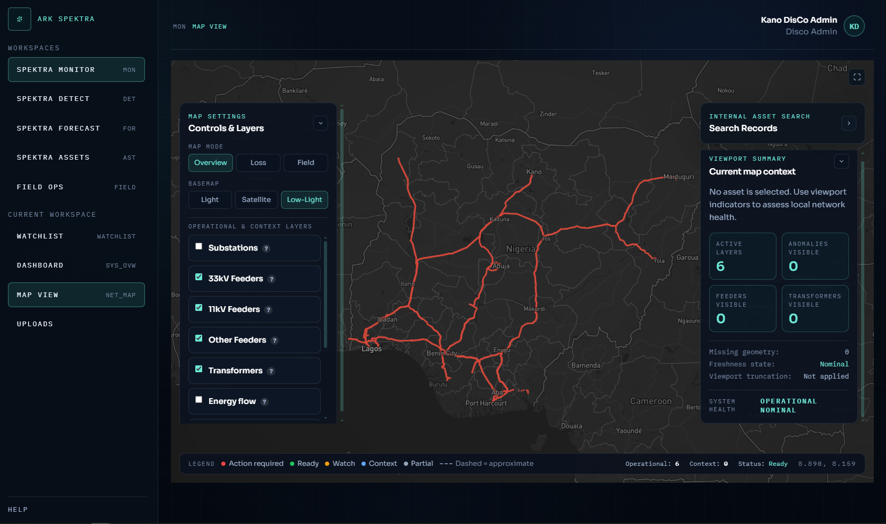Open the Uploads page
Image resolution: width=886 pixels, height=524 pixels.
pos(76,324)
